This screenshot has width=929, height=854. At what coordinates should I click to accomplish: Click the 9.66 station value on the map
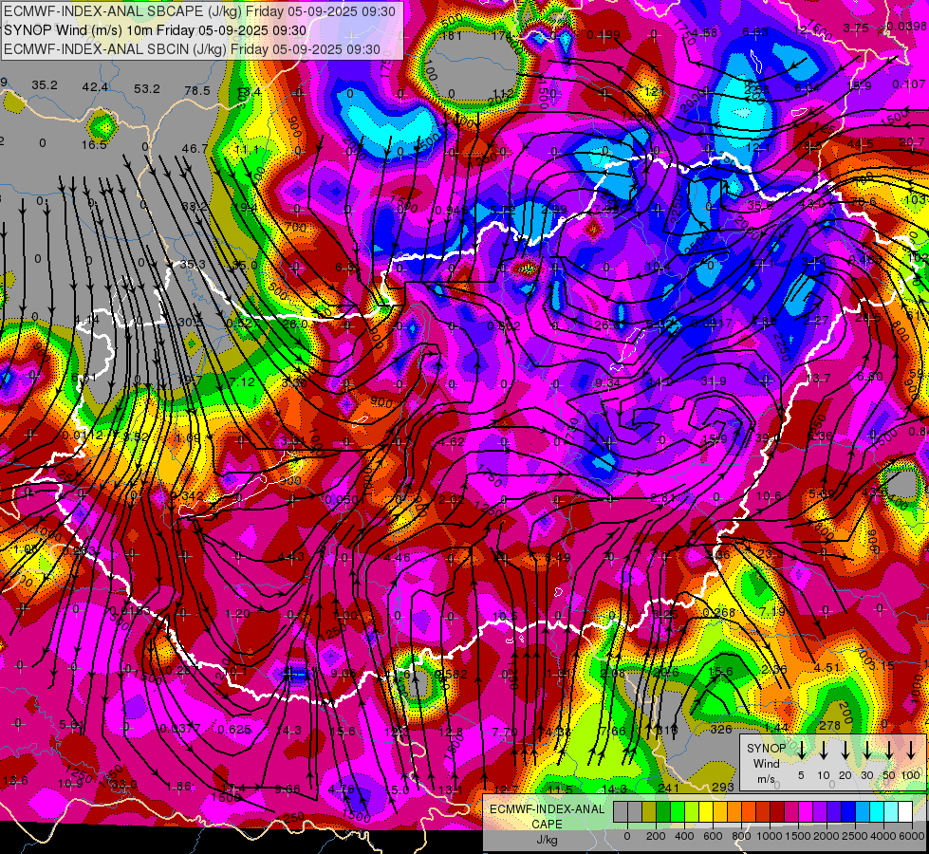point(288,789)
